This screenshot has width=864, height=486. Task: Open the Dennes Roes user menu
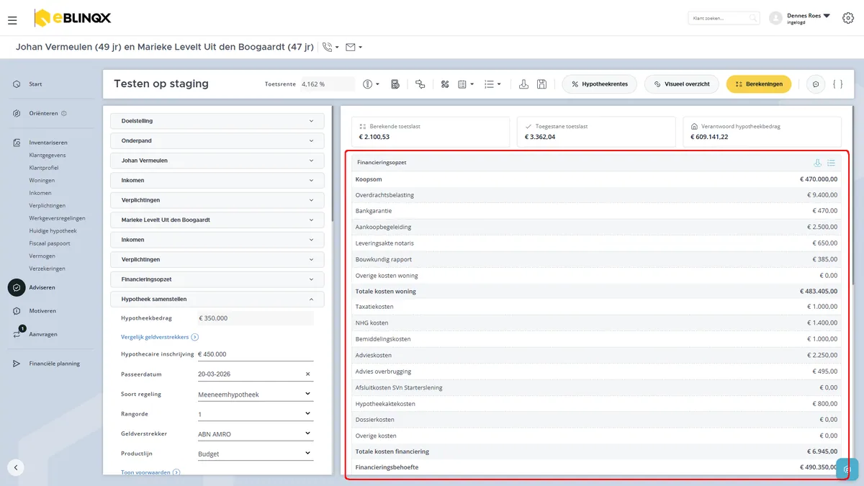pyautogui.click(x=799, y=18)
